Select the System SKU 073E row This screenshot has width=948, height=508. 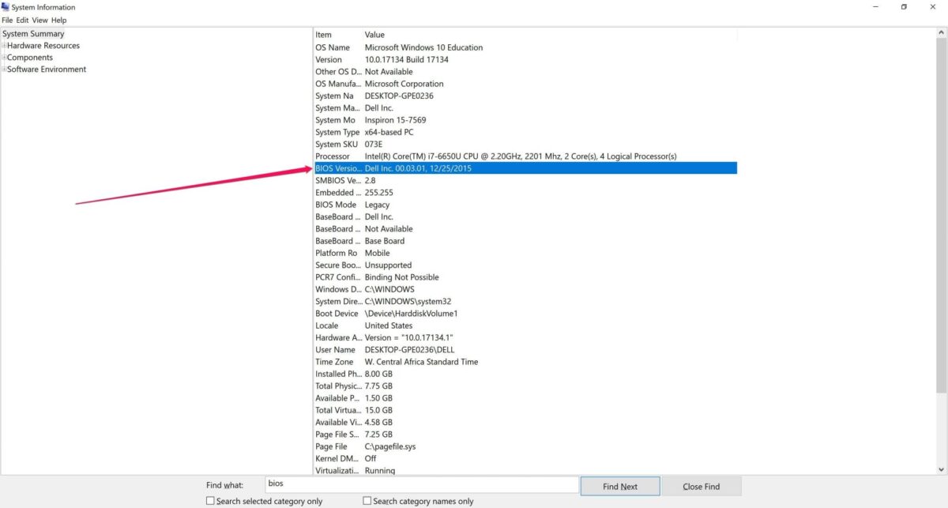525,145
